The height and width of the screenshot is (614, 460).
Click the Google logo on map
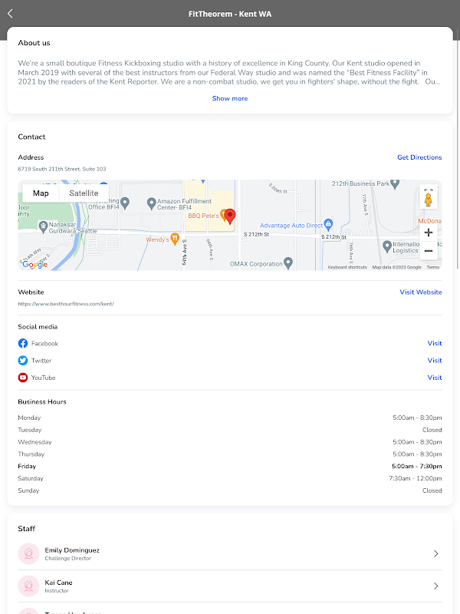pyautogui.click(x=34, y=265)
